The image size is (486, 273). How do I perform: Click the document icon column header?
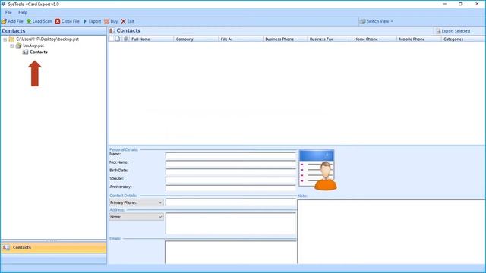(x=118, y=39)
